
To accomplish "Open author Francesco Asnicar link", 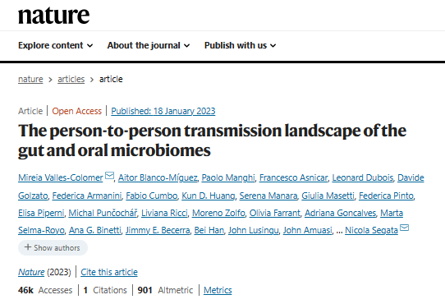I will (293, 177).
